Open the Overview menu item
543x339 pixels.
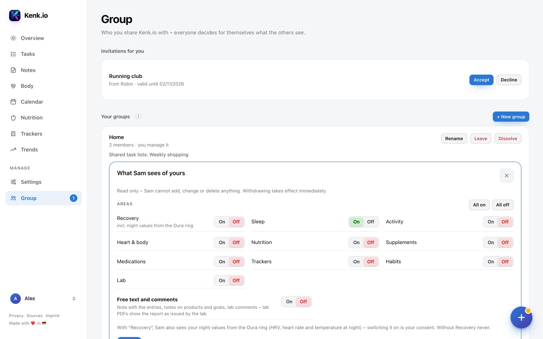tap(43, 38)
